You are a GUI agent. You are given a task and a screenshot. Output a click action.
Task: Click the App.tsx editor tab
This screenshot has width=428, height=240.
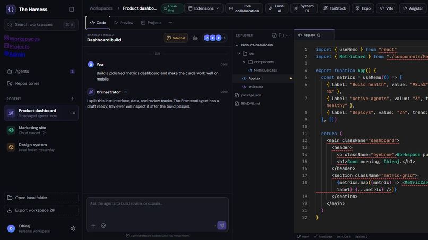314,35
